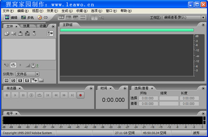Click the transport Stop button
Viewport: 208px width, 137px height.
(7, 95)
